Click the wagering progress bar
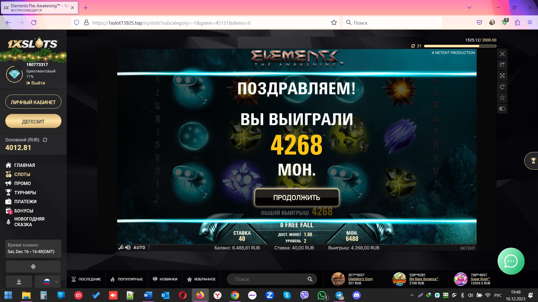The image size is (538, 302). click(x=460, y=46)
